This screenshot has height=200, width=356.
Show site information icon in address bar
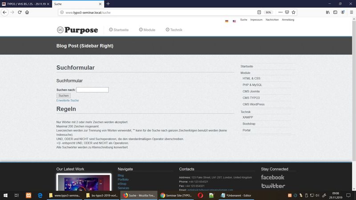(62, 12)
